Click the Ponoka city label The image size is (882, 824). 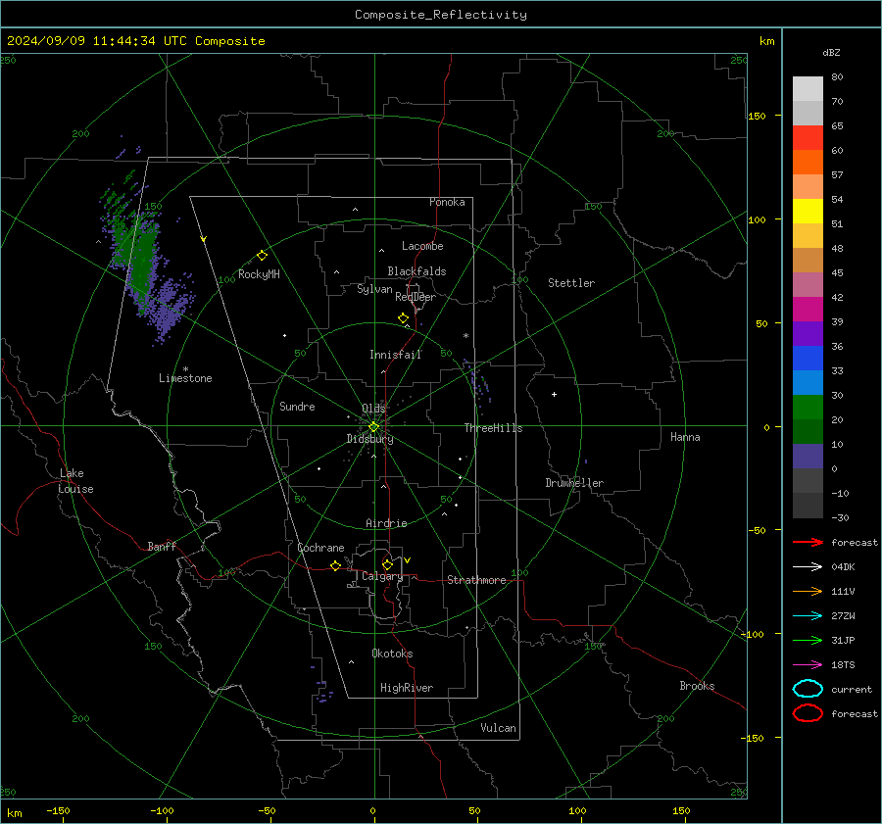tap(447, 202)
